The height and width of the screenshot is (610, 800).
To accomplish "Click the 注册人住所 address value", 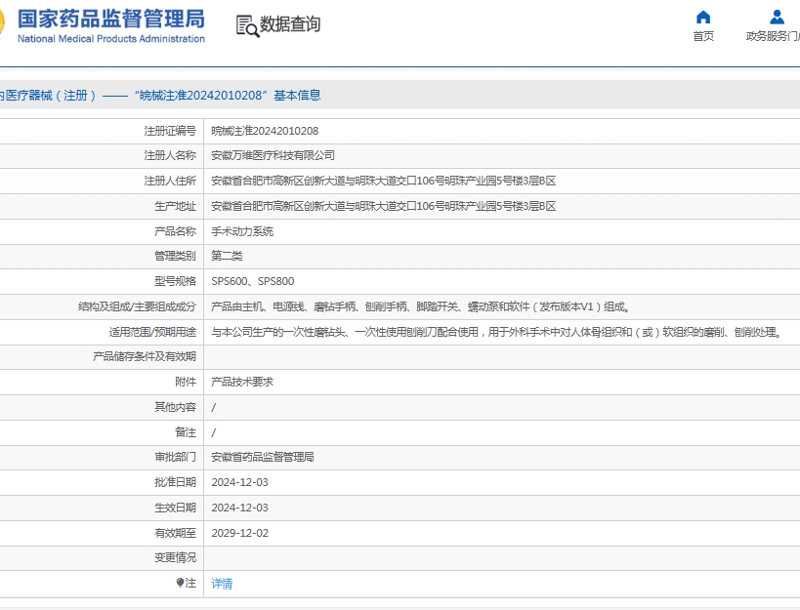I will pos(383,181).
